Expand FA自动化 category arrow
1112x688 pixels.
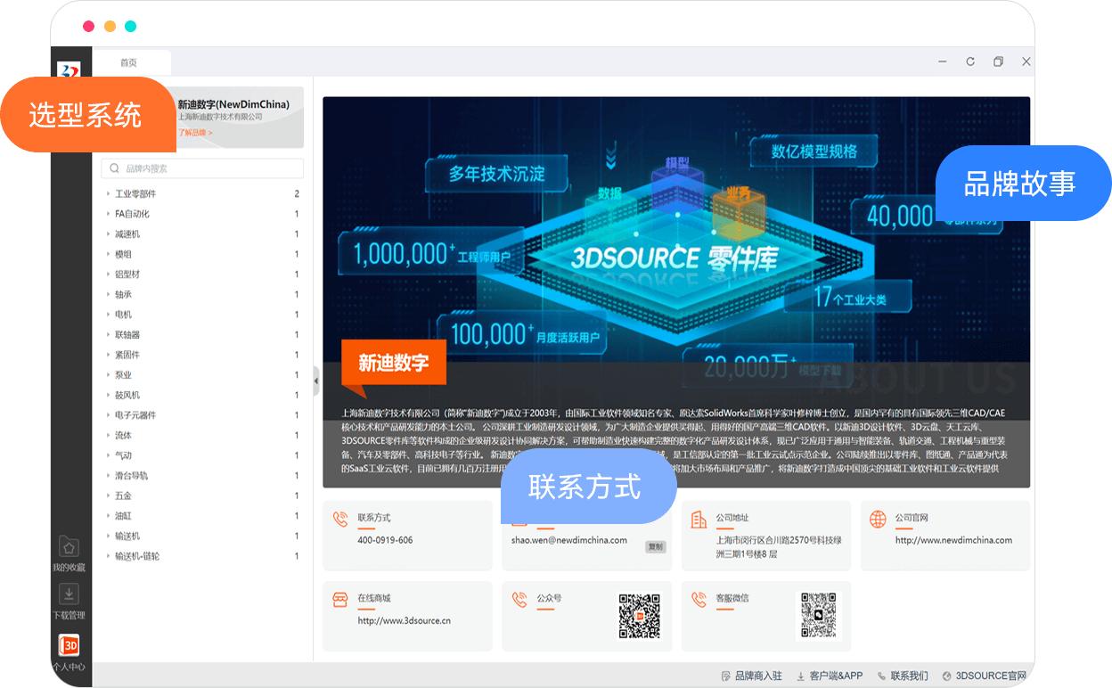pos(108,214)
